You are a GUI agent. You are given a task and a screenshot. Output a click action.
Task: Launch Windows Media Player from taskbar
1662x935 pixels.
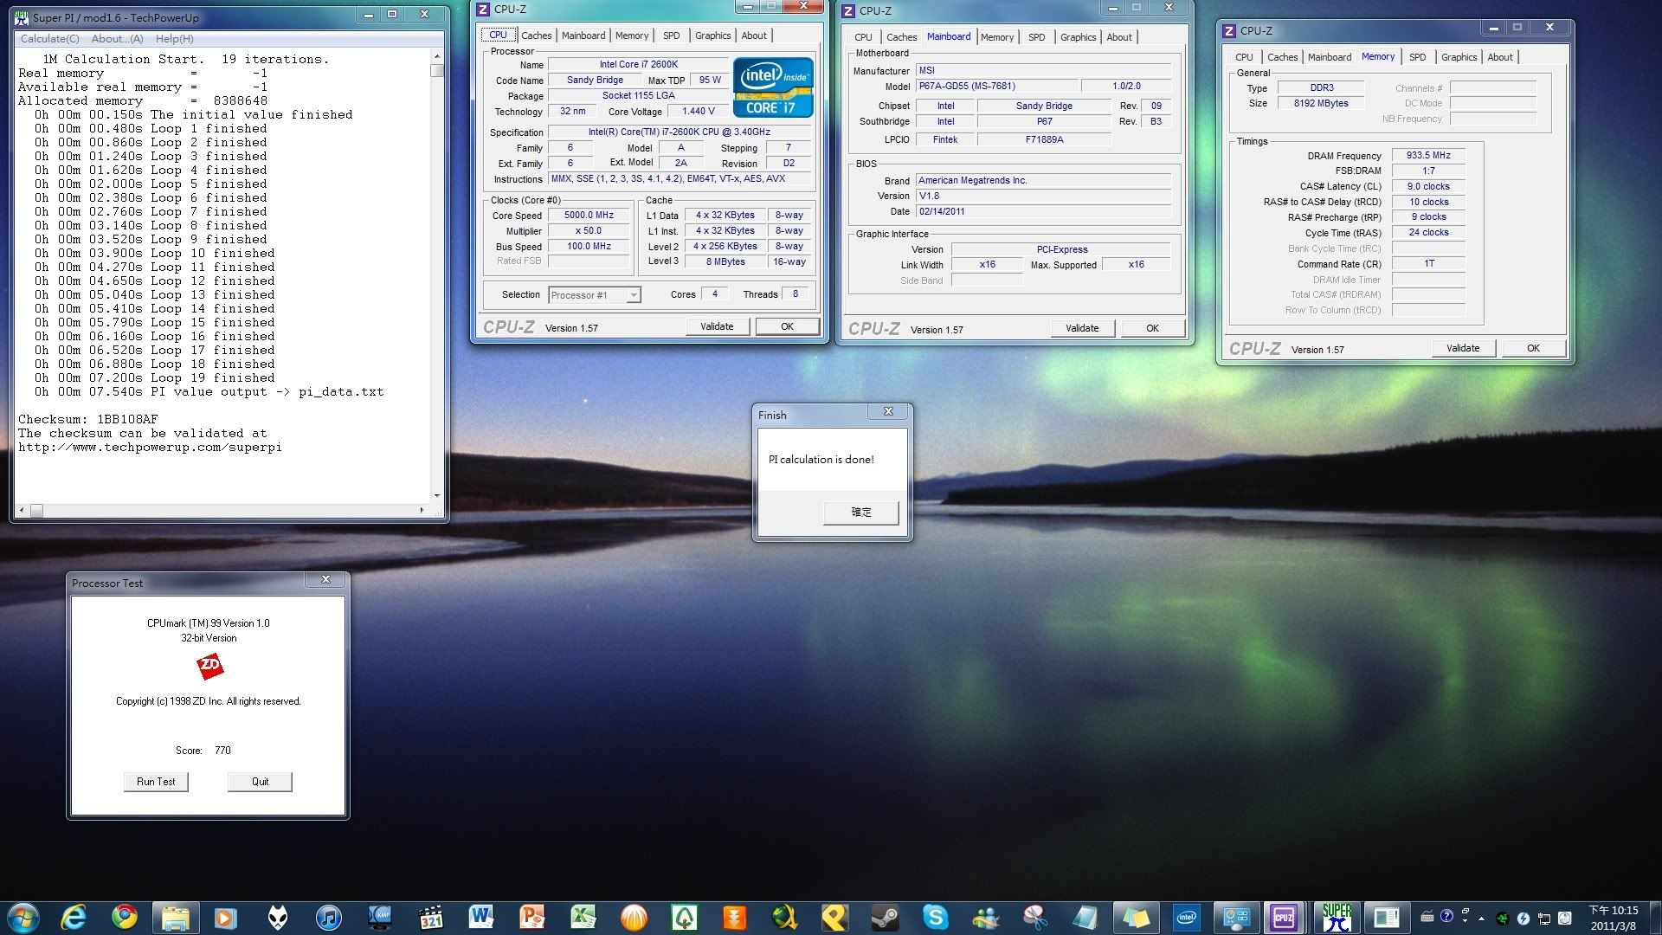tap(226, 918)
